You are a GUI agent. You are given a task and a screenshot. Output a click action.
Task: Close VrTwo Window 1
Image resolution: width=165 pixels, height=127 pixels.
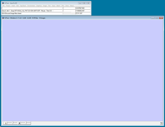pos(161,18)
